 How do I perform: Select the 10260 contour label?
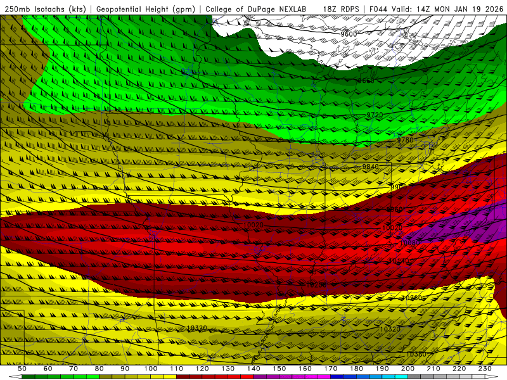click(412, 298)
